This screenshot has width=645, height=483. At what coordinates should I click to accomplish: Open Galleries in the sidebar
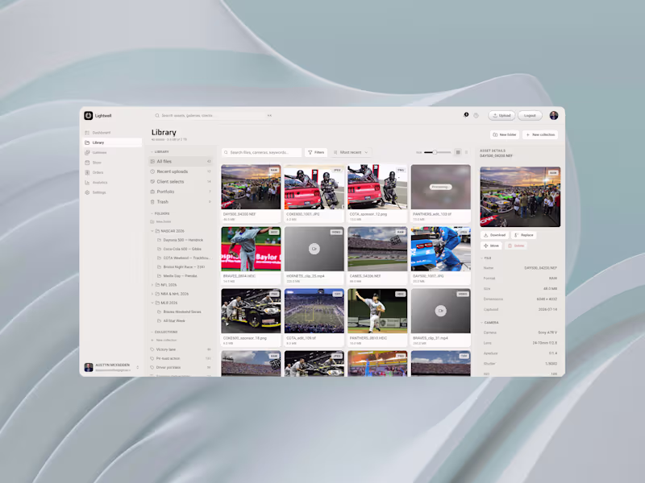pyautogui.click(x=112, y=152)
